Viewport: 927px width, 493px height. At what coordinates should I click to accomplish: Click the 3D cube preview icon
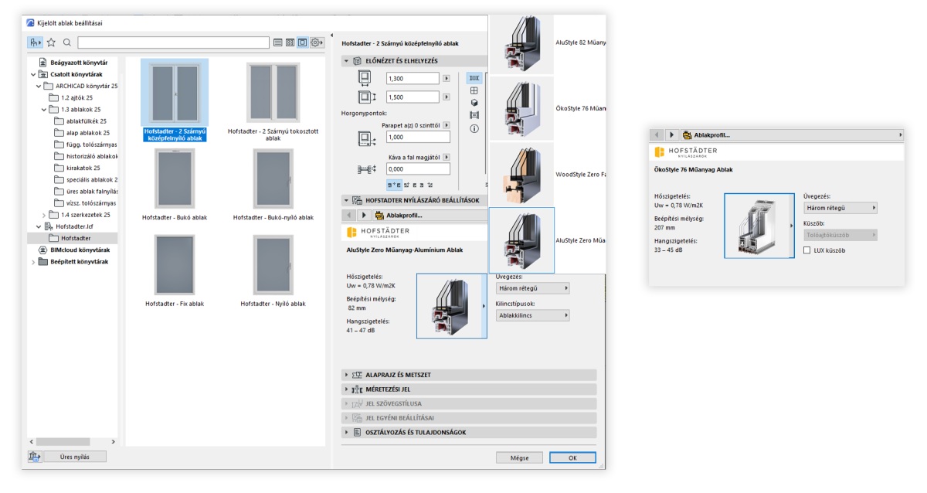coord(474,103)
